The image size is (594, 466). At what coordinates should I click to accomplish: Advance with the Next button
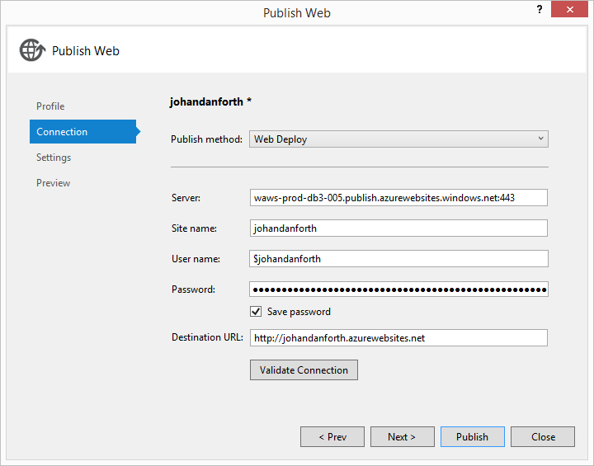(x=403, y=437)
